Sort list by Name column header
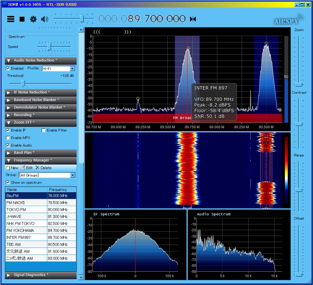The image size is (313, 285). coord(26,190)
